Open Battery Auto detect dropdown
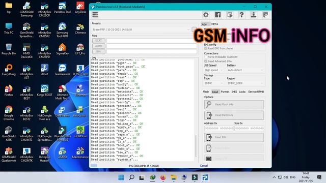 246,70
